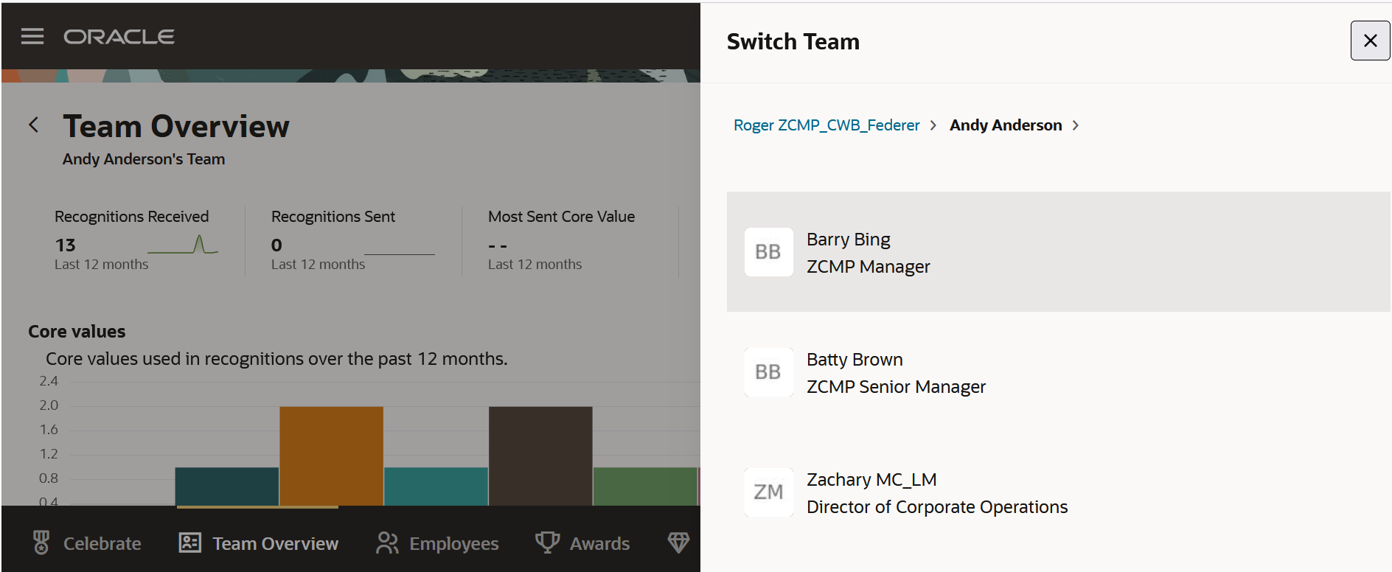Click the diamond icon in bottom bar
The width and height of the screenshot is (1392, 572).
click(678, 543)
